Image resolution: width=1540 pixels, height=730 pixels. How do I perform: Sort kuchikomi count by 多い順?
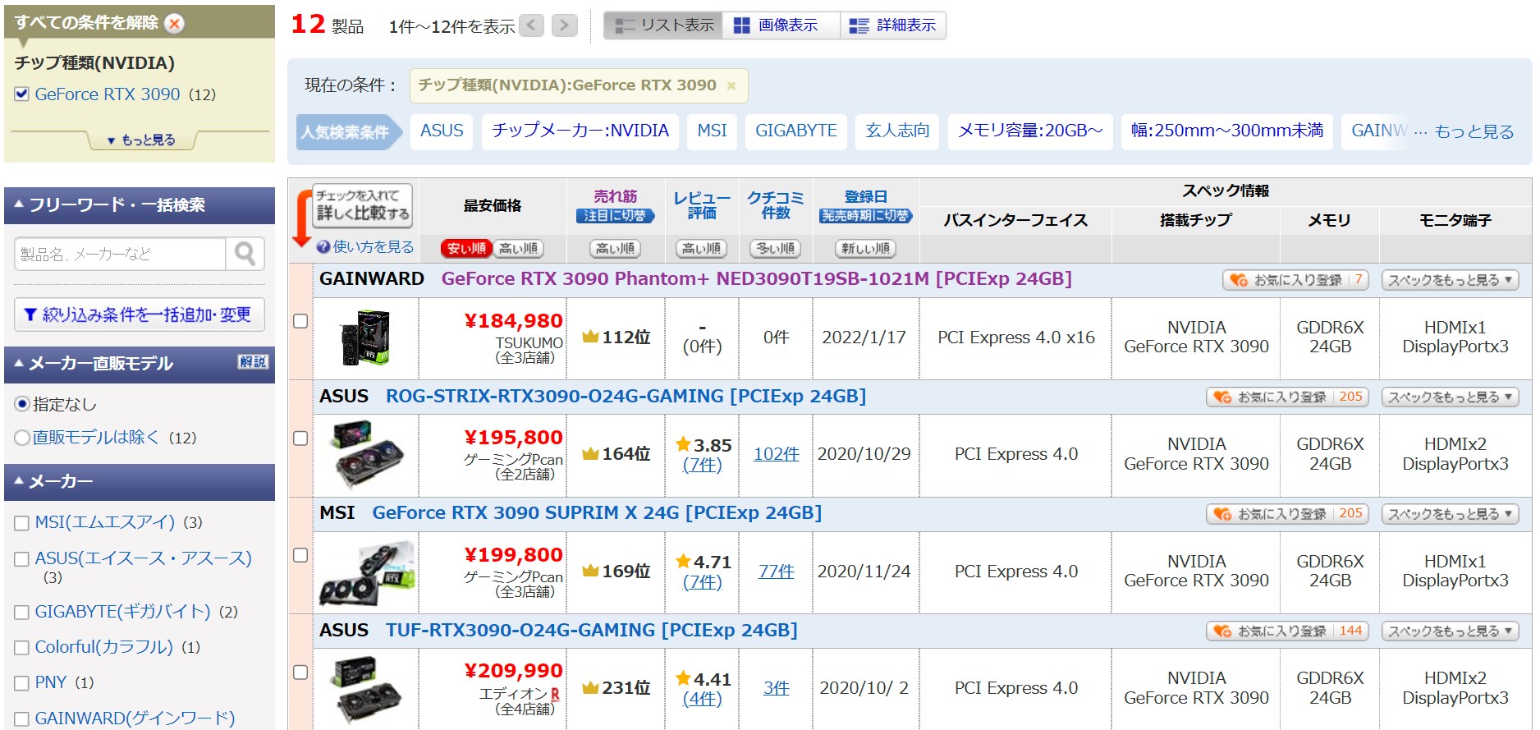click(x=775, y=248)
